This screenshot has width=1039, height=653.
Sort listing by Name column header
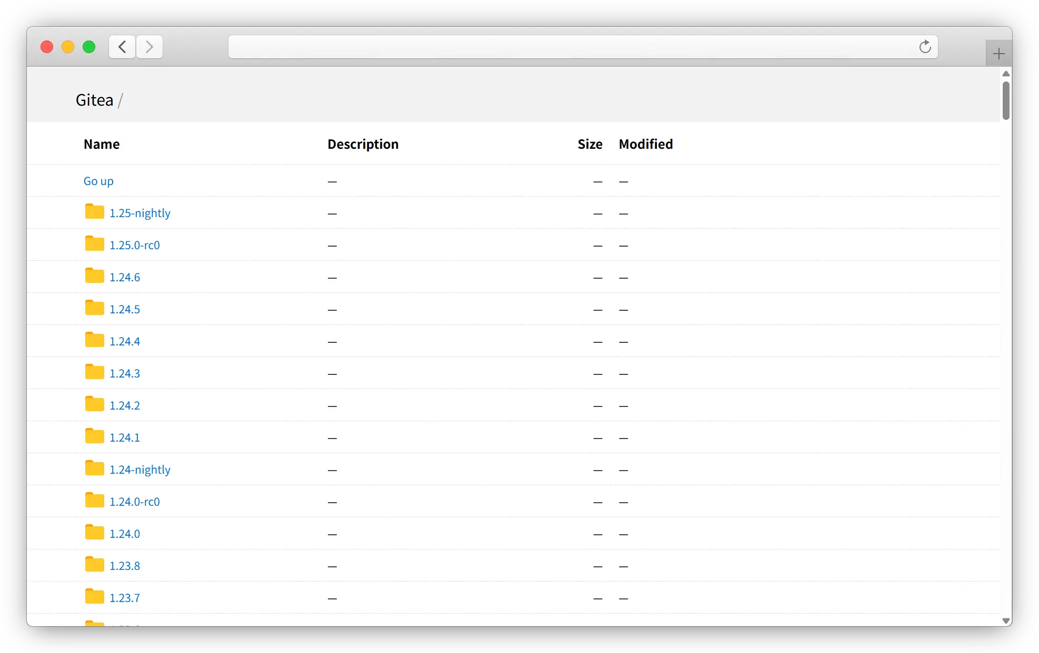coord(102,145)
